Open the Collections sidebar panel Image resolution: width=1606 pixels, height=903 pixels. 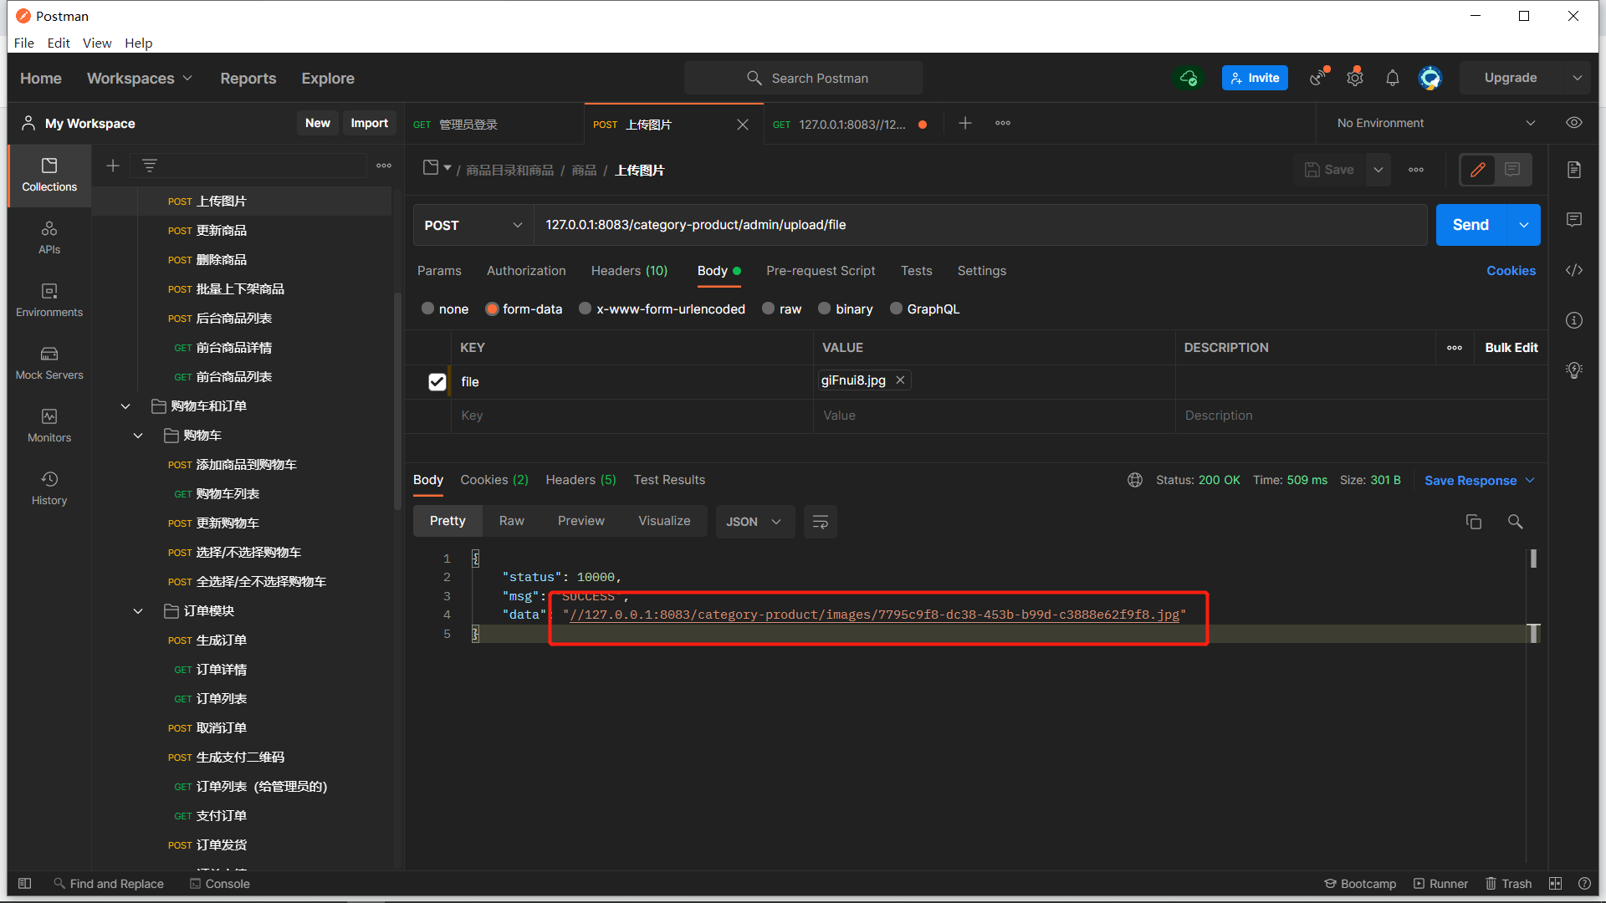49,175
